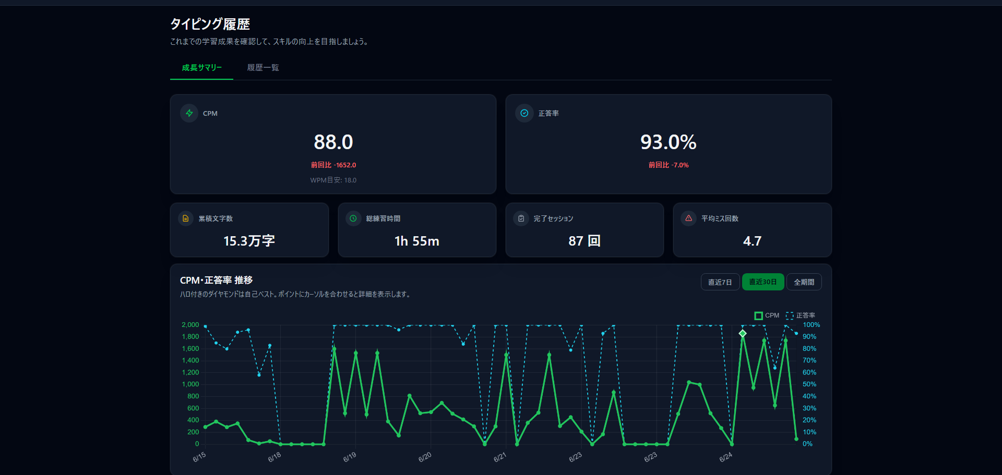Click the warning triangle icon for 平均ミス回数

689,218
